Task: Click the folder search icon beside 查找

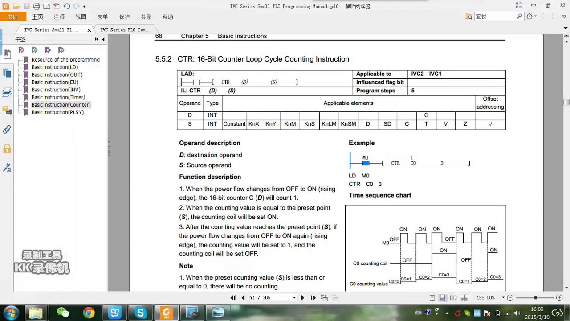Action: point(469,16)
